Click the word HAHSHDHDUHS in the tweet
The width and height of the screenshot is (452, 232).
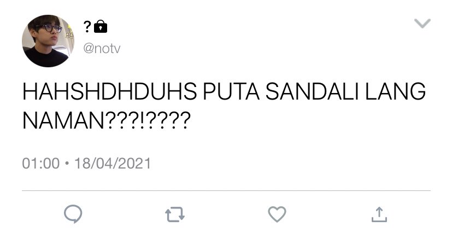[x=109, y=91]
